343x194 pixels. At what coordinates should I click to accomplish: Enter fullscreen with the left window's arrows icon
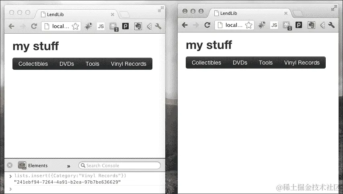[x=161, y=9]
